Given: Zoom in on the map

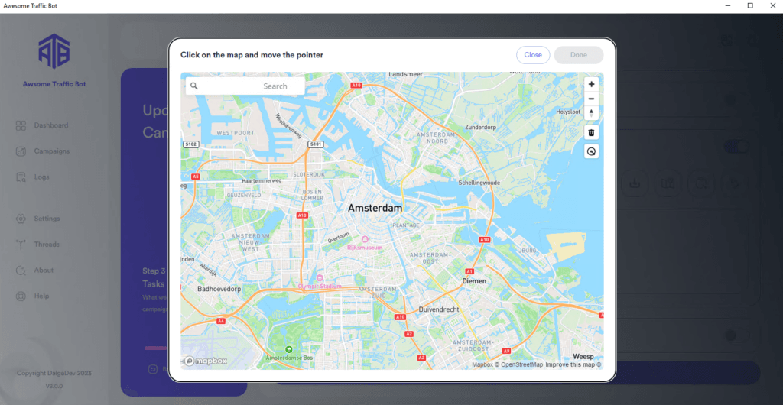Looking at the screenshot, I should pyautogui.click(x=591, y=84).
